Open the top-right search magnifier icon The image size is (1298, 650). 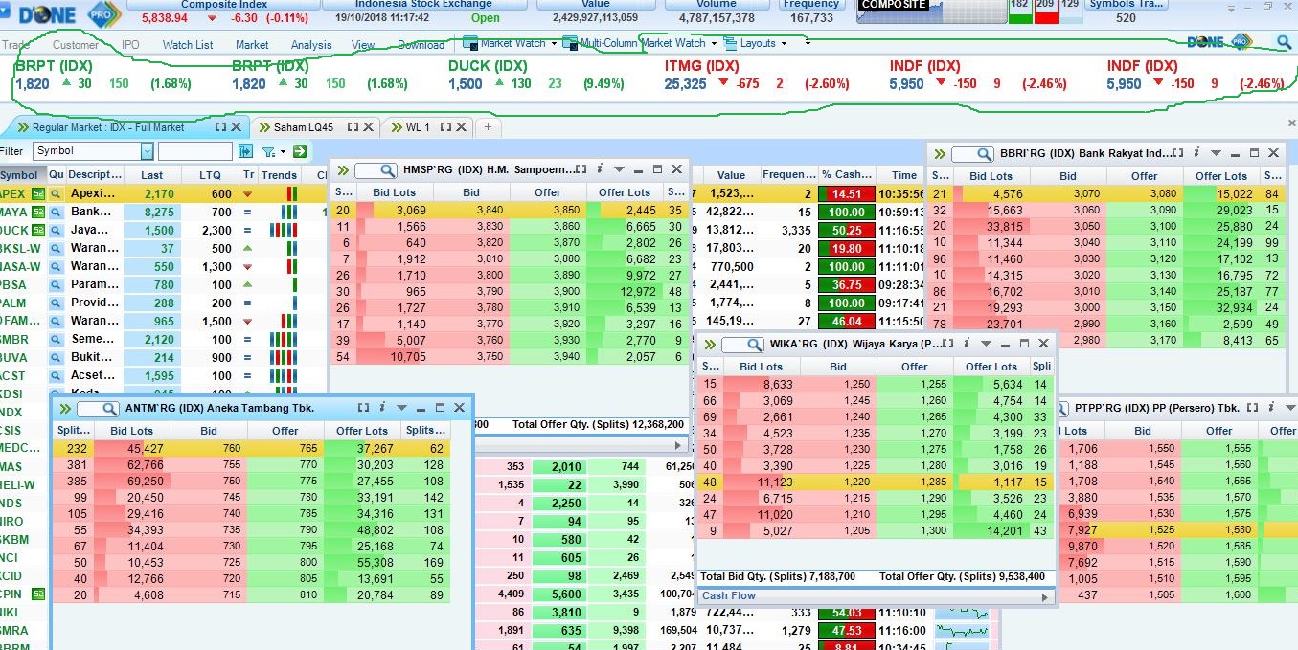click(1283, 42)
